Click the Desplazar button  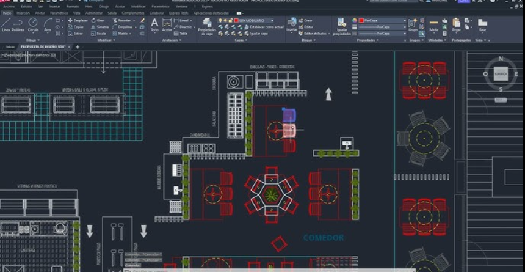pyautogui.click(x=79, y=20)
